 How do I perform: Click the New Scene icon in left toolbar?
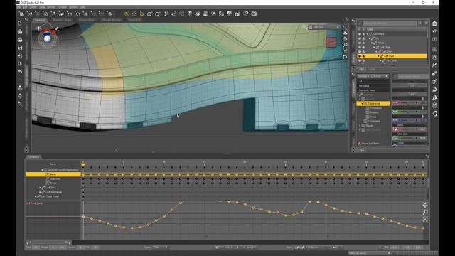pyautogui.click(x=20, y=23)
